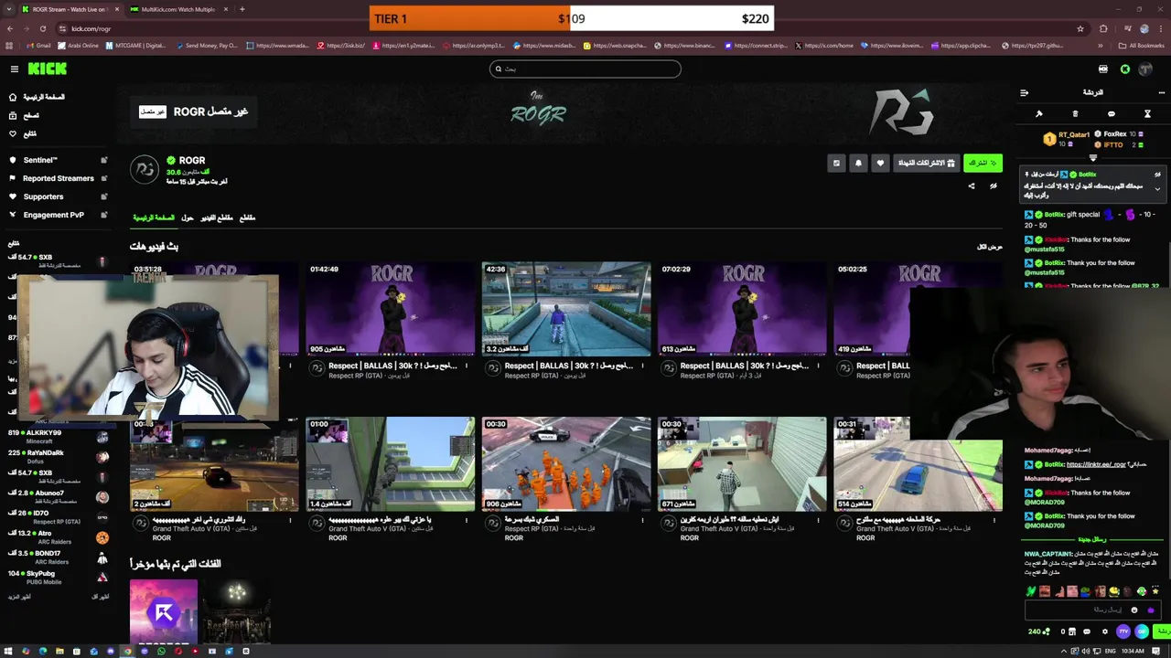Go to home page via the house icon

point(13,97)
